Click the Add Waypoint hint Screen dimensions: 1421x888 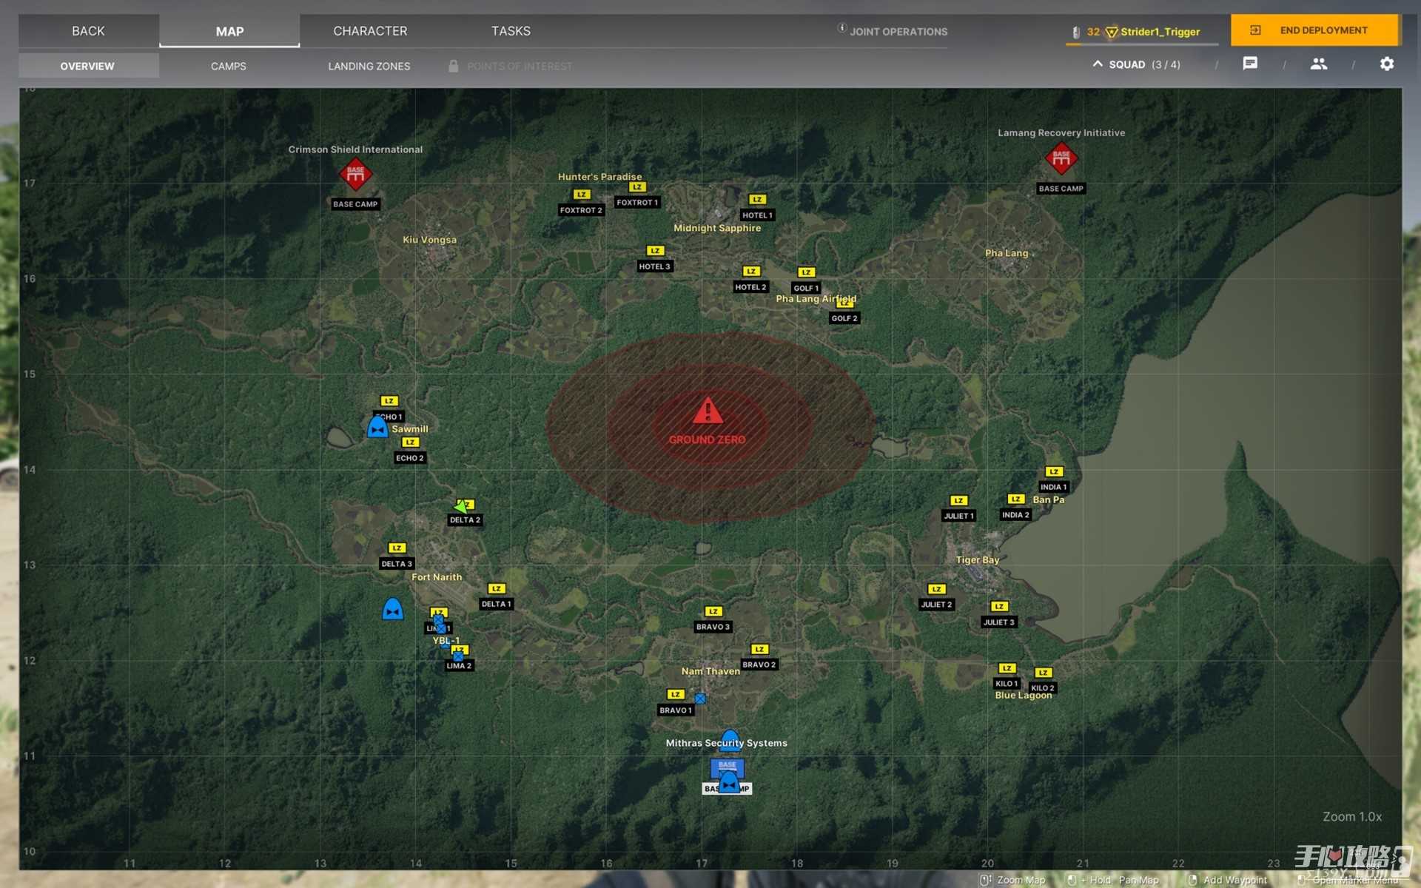1229,880
